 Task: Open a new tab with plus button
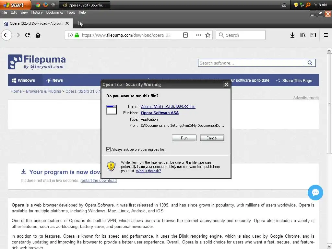pyautogui.click(x=78, y=23)
